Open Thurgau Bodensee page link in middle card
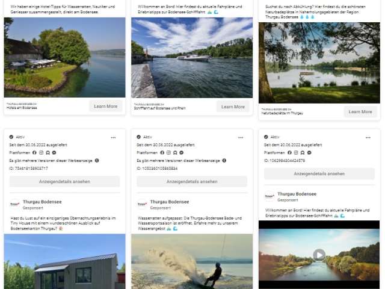This screenshot has height=289, width=385. [x=170, y=202]
